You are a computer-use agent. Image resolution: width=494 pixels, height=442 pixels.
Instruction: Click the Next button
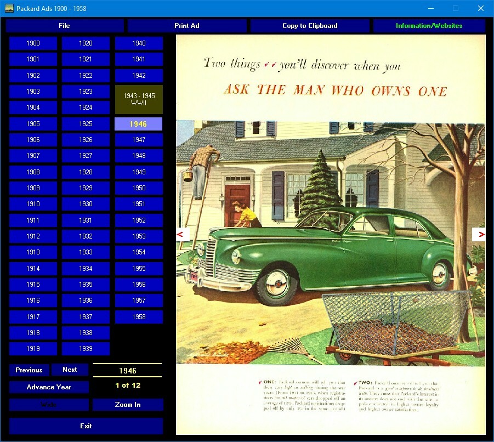pyautogui.click(x=70, y=370)
